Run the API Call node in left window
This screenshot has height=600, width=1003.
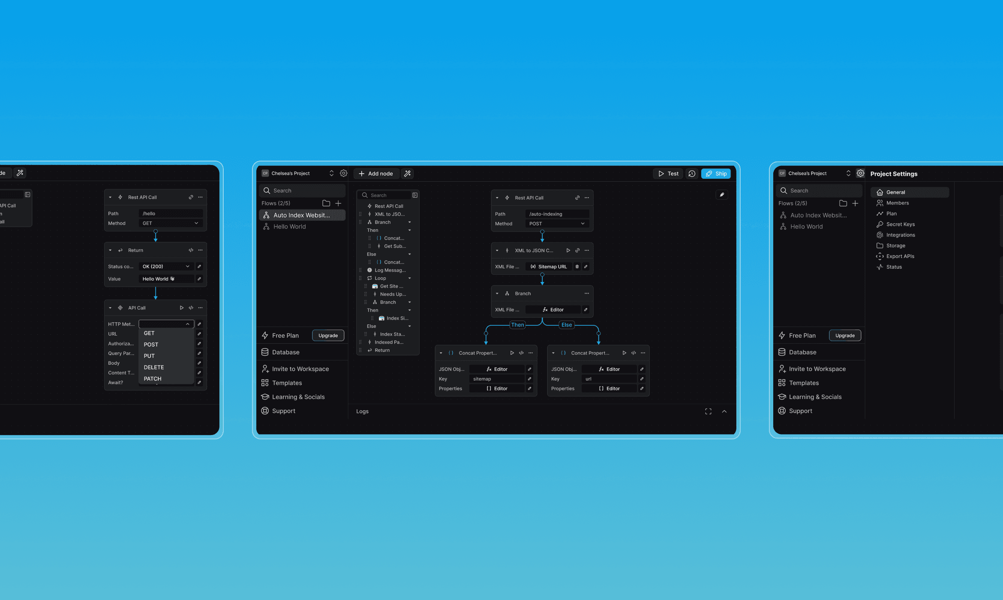181,308
